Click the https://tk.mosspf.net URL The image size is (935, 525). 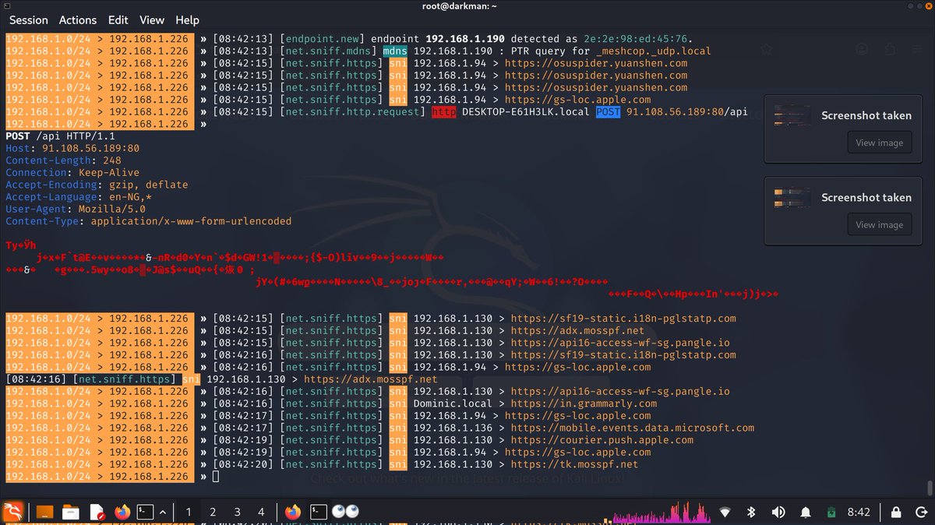coord(574,464)
